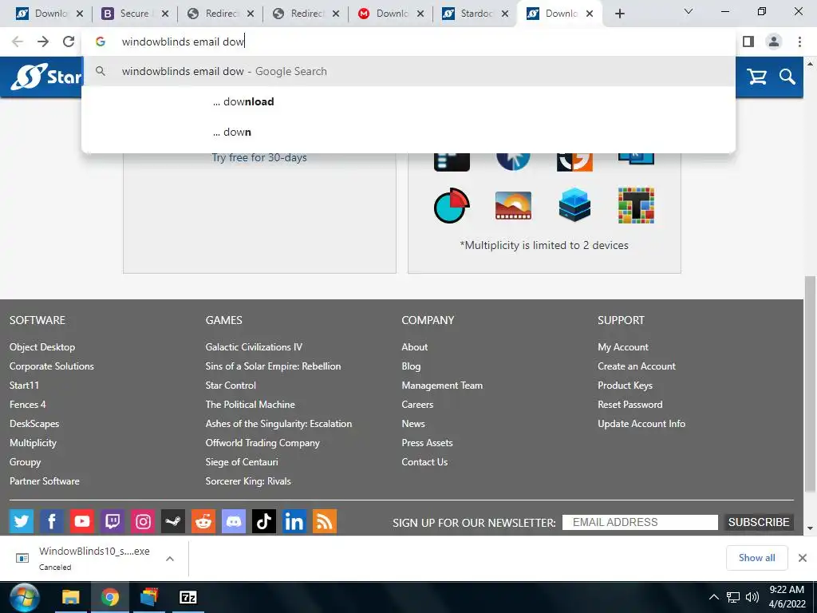Click the sunset filmstrip app icon
817x613 pixels.
513,205
